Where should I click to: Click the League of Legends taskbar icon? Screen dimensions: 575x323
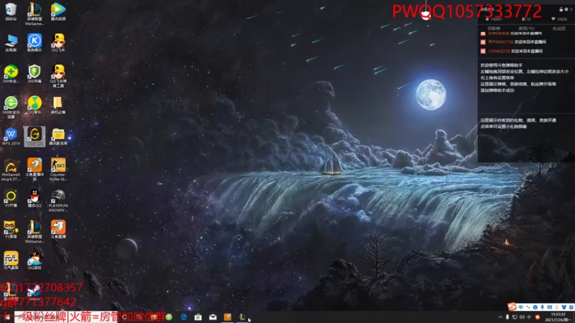tap(242, 317)
